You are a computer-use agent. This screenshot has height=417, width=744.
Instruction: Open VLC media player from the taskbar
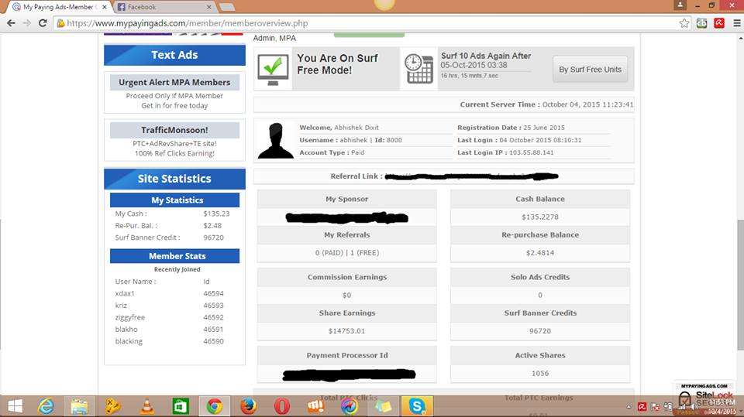tap(147, 406)
